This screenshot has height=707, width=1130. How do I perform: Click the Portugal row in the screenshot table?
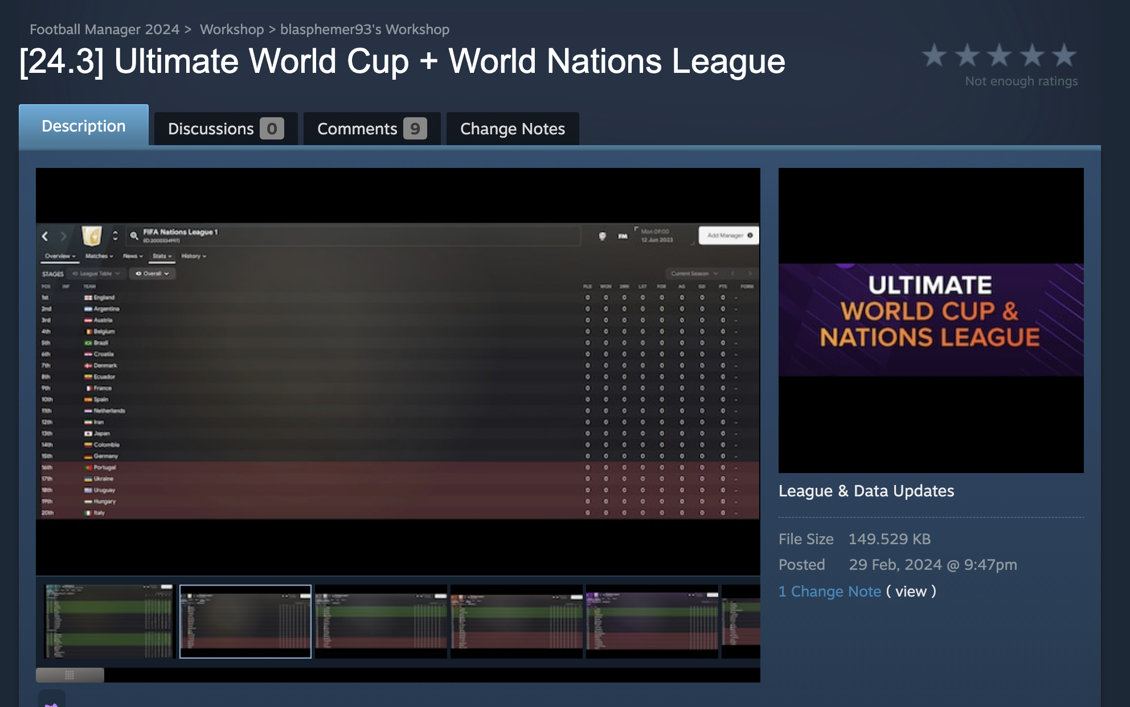(398, 467)
